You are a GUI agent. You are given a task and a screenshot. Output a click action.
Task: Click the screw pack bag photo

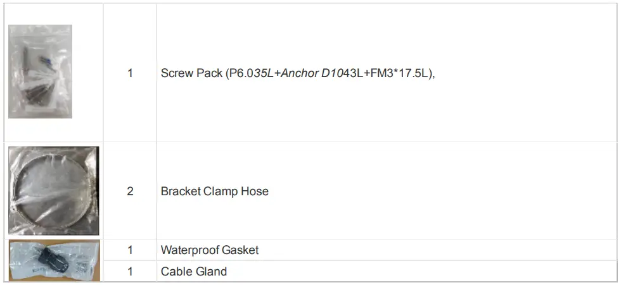[x=40, y=71]
